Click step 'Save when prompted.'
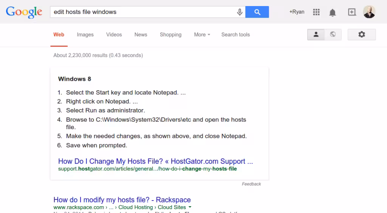Viewport: 387px width, 213px height. coord(96,145)
